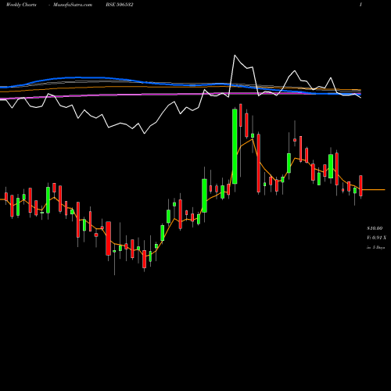
Task: Click the 'MunafaSutra.com' label
Action: point(73,5)
